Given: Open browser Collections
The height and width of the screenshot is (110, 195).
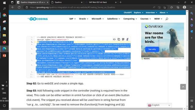Looking at the screenshot, I should [178, 7].
